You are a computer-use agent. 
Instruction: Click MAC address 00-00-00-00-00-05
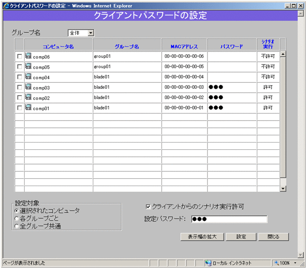(184, 66)
